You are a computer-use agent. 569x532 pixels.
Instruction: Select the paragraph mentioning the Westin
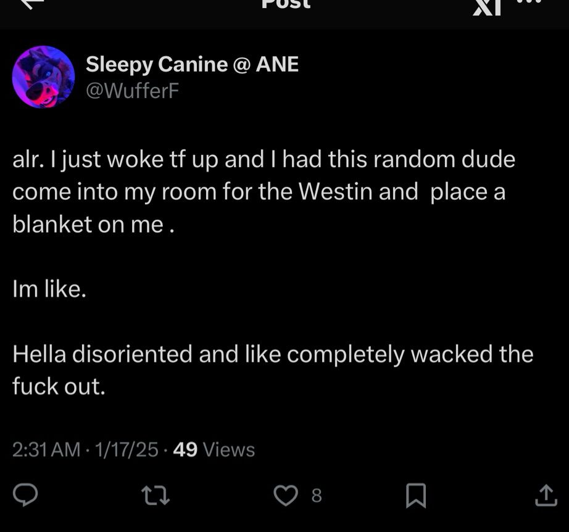264,191
